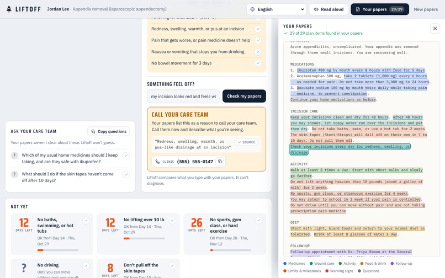Click progress bar on No lifting card
Viewport: 445px width, 278px height.
[x=144, y=239]
